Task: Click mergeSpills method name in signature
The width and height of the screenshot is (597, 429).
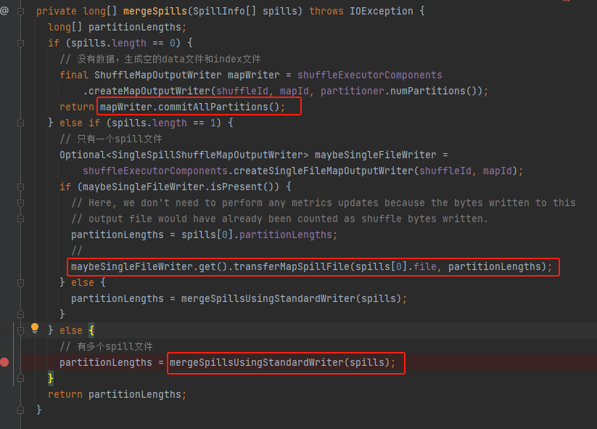Action: click(155, 11)
